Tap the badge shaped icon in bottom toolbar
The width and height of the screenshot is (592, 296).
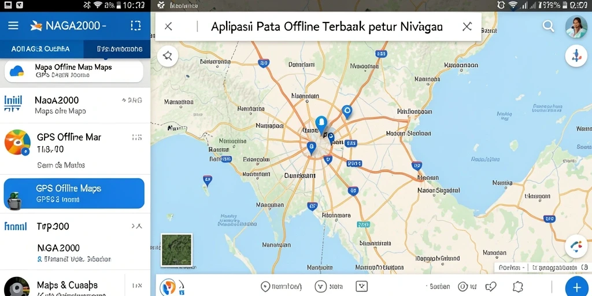coord(517,287)
